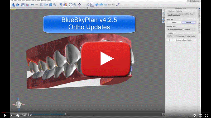Screen dimensions: 211x118
Task: Click the small blue icon atop right panel
Action: [x=199, y=8]
